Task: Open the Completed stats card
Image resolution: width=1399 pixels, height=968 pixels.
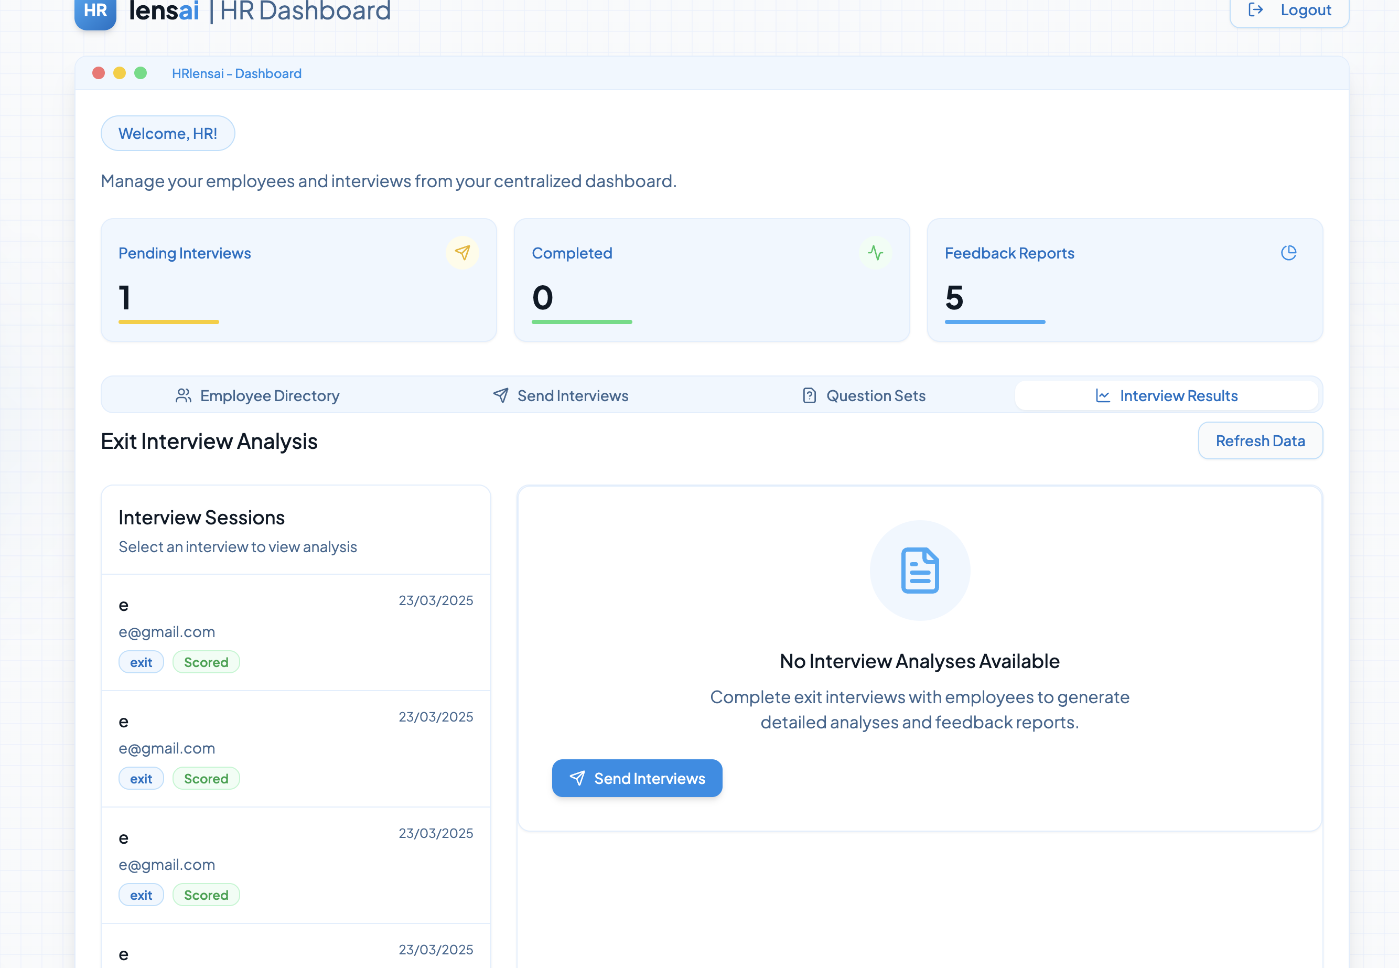Action: 712,280
